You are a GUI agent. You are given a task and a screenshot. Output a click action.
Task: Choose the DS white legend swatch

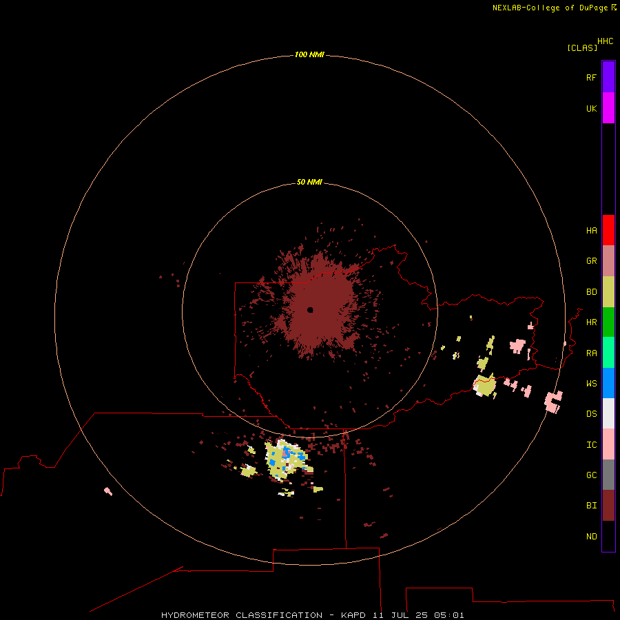(x=608, y=413)
